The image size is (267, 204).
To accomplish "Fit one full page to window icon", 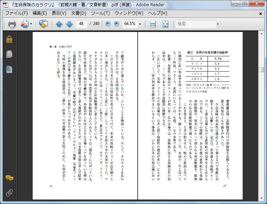I will (x=165, y=24).
